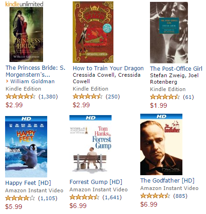Open The Princess Bride book cover
This screenshot has width=206, height=214.
coord(26,35)
